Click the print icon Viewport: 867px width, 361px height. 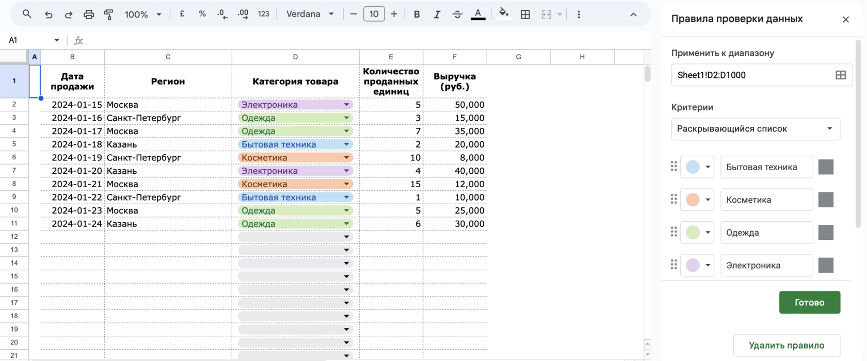[89, 14]
